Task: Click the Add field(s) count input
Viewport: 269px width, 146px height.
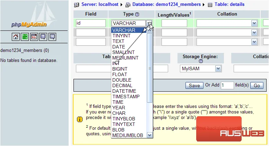Action: pos(227,85)
